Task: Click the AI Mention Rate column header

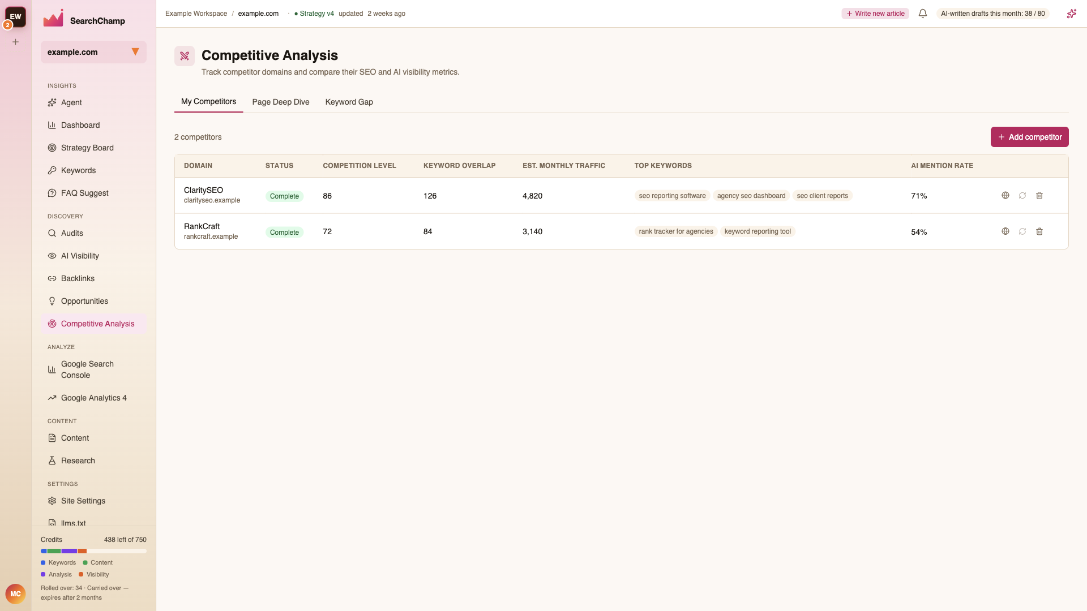Action: pyautogui.click(x=942, y=166)
